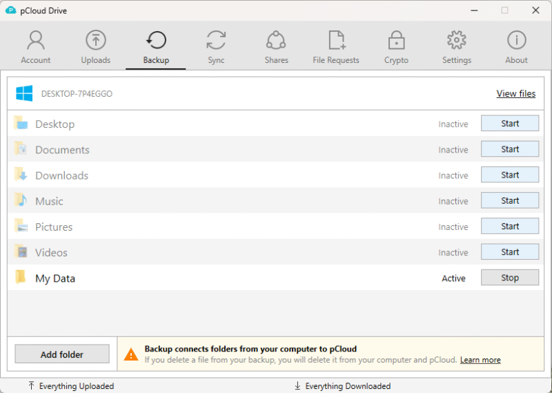Screen dimensions: 552x393
Task: Switch to the Uploads tab label
Action: [x=96, y=60]
